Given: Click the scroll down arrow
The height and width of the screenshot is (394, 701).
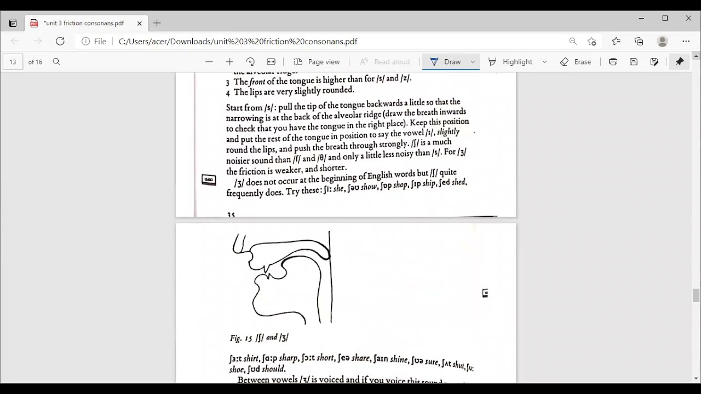Looking at the screenshot, I should [696, 378].
